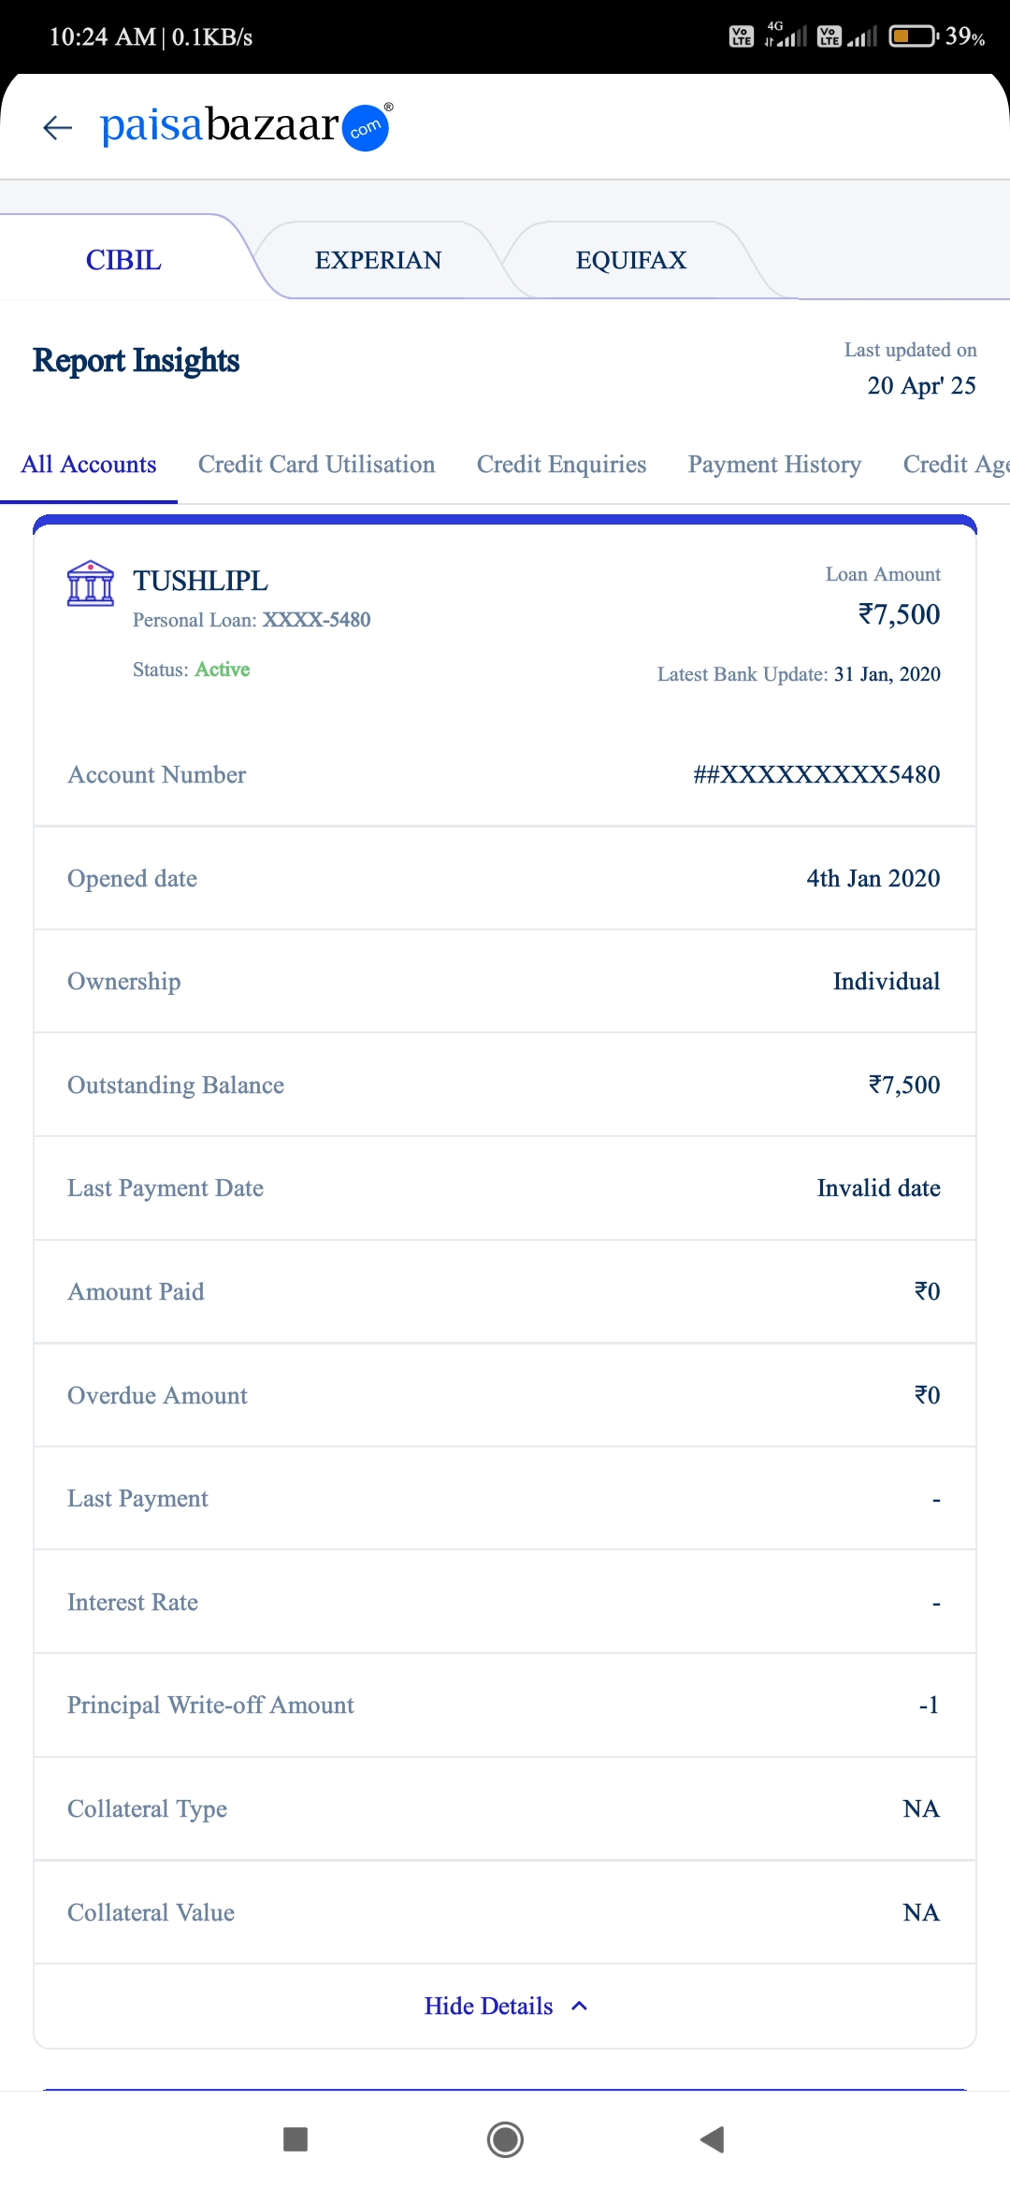Viewport: 1010px width, 2188px height.
Task: Tap the masked account number value
Action: point(816,774)
